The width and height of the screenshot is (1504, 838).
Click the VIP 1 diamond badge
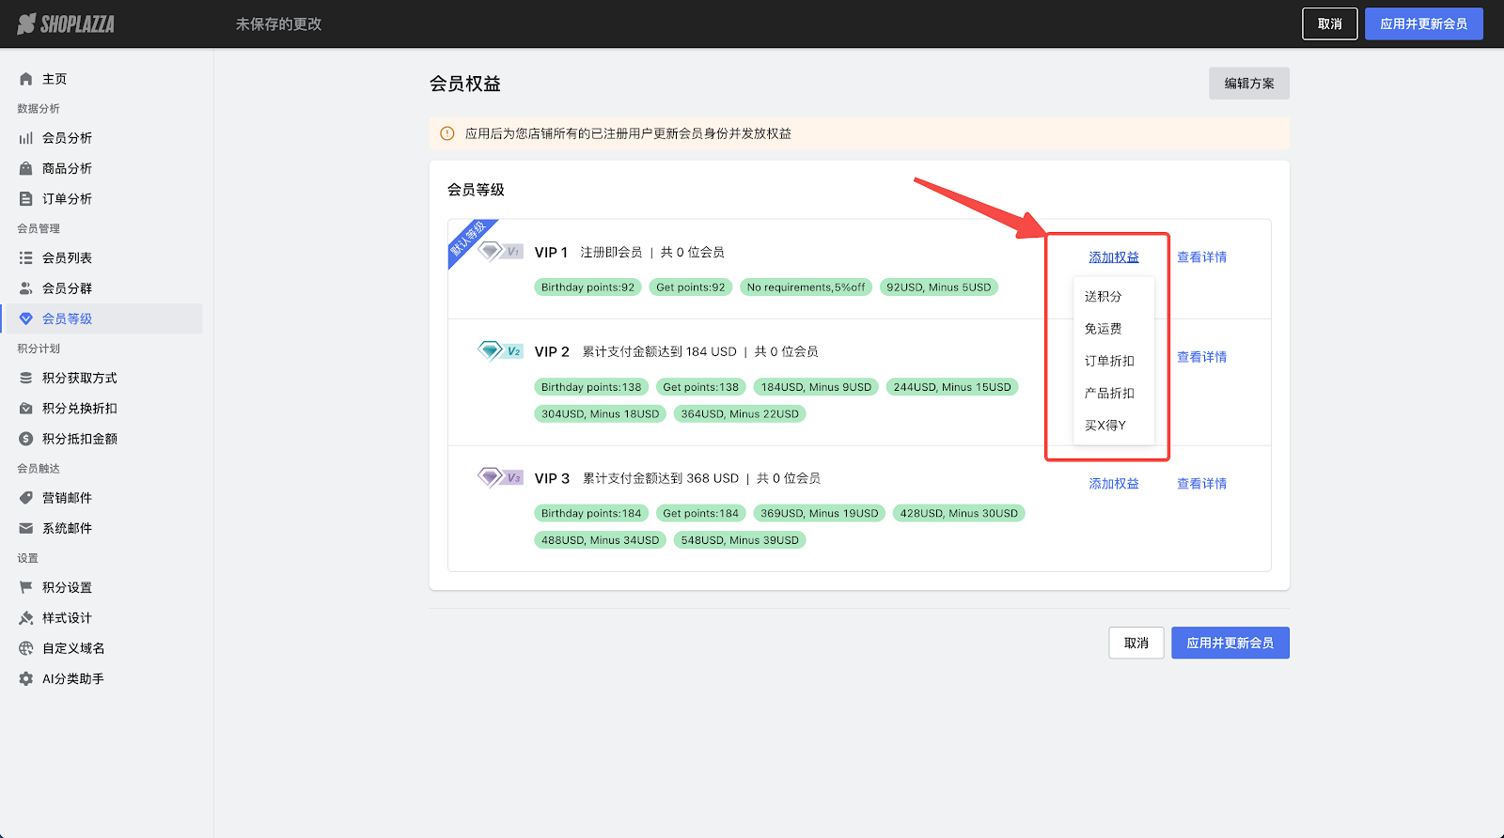tap(500, 252)
